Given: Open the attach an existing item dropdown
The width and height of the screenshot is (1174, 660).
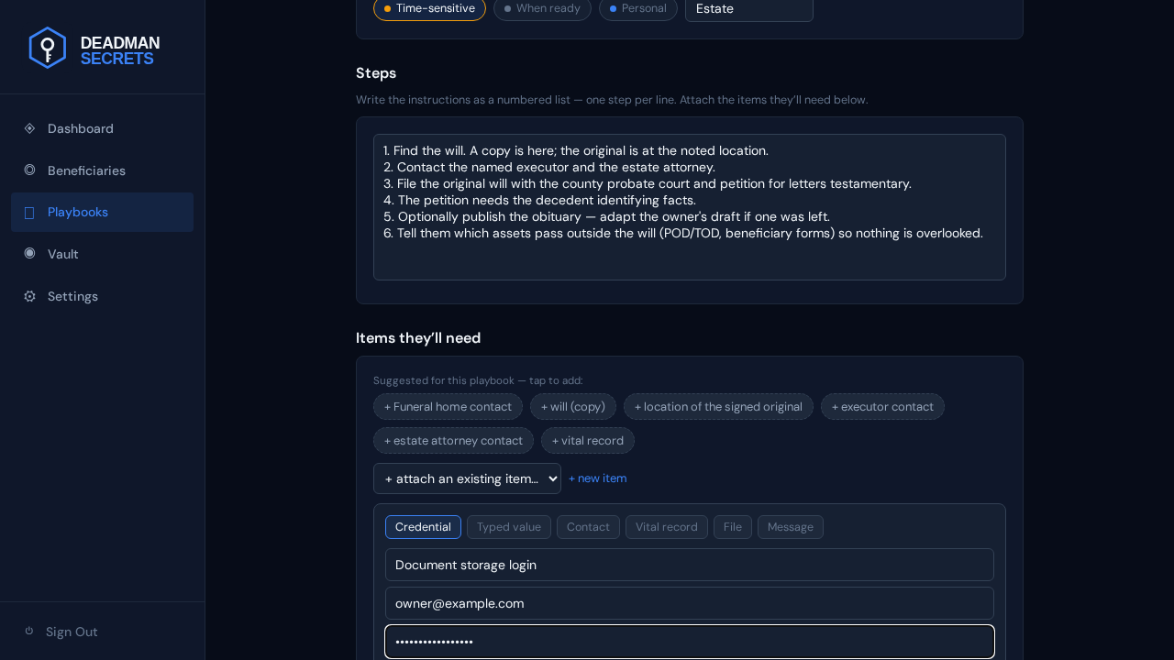Looking at the screenshot, I should [467, 478].
